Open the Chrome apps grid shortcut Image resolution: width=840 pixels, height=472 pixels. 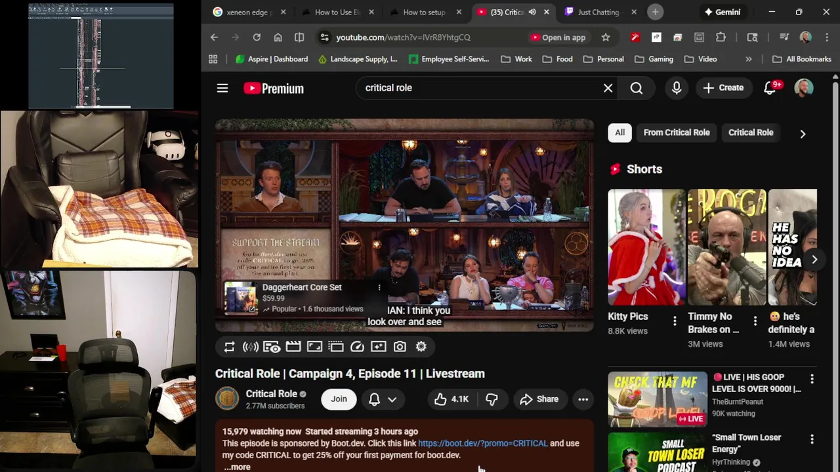(x=213, y=59)
